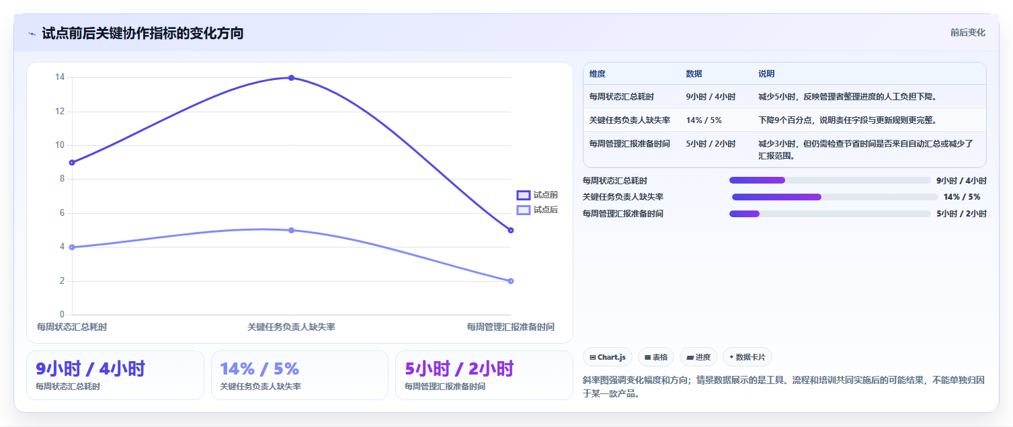Click the 数据卡片 tag chip
The height and width of the screenshot is (427, 1013).
(x=747, y=357)
